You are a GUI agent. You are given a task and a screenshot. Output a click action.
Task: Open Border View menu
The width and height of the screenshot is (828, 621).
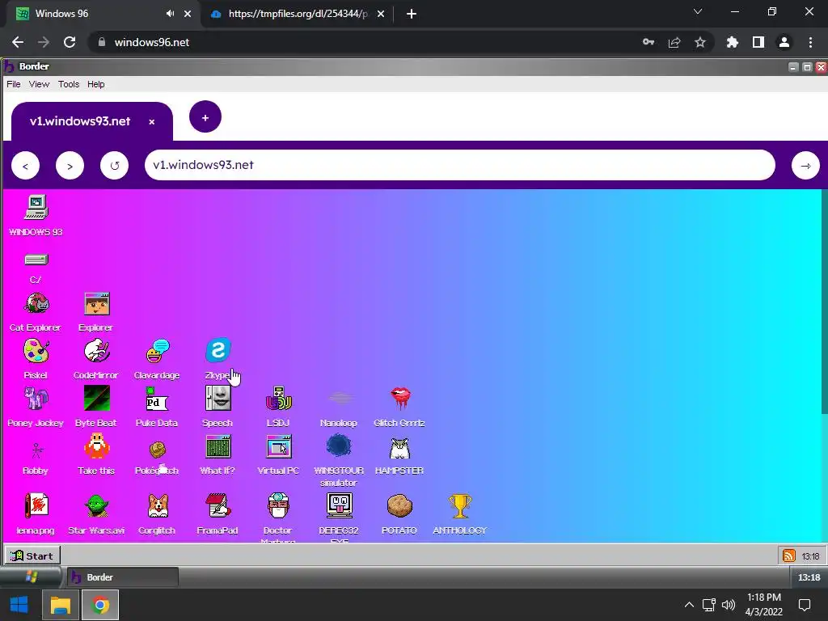(39, 84)
